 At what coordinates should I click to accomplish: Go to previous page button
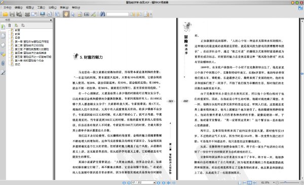(129, 182)
